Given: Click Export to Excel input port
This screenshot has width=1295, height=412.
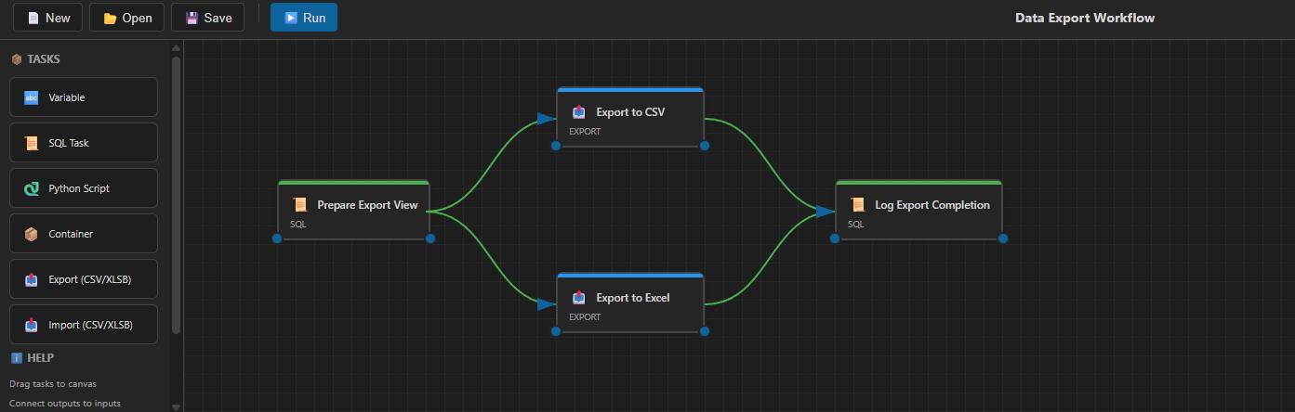Looking at the screenshot, I should click(x=556, y=331).
